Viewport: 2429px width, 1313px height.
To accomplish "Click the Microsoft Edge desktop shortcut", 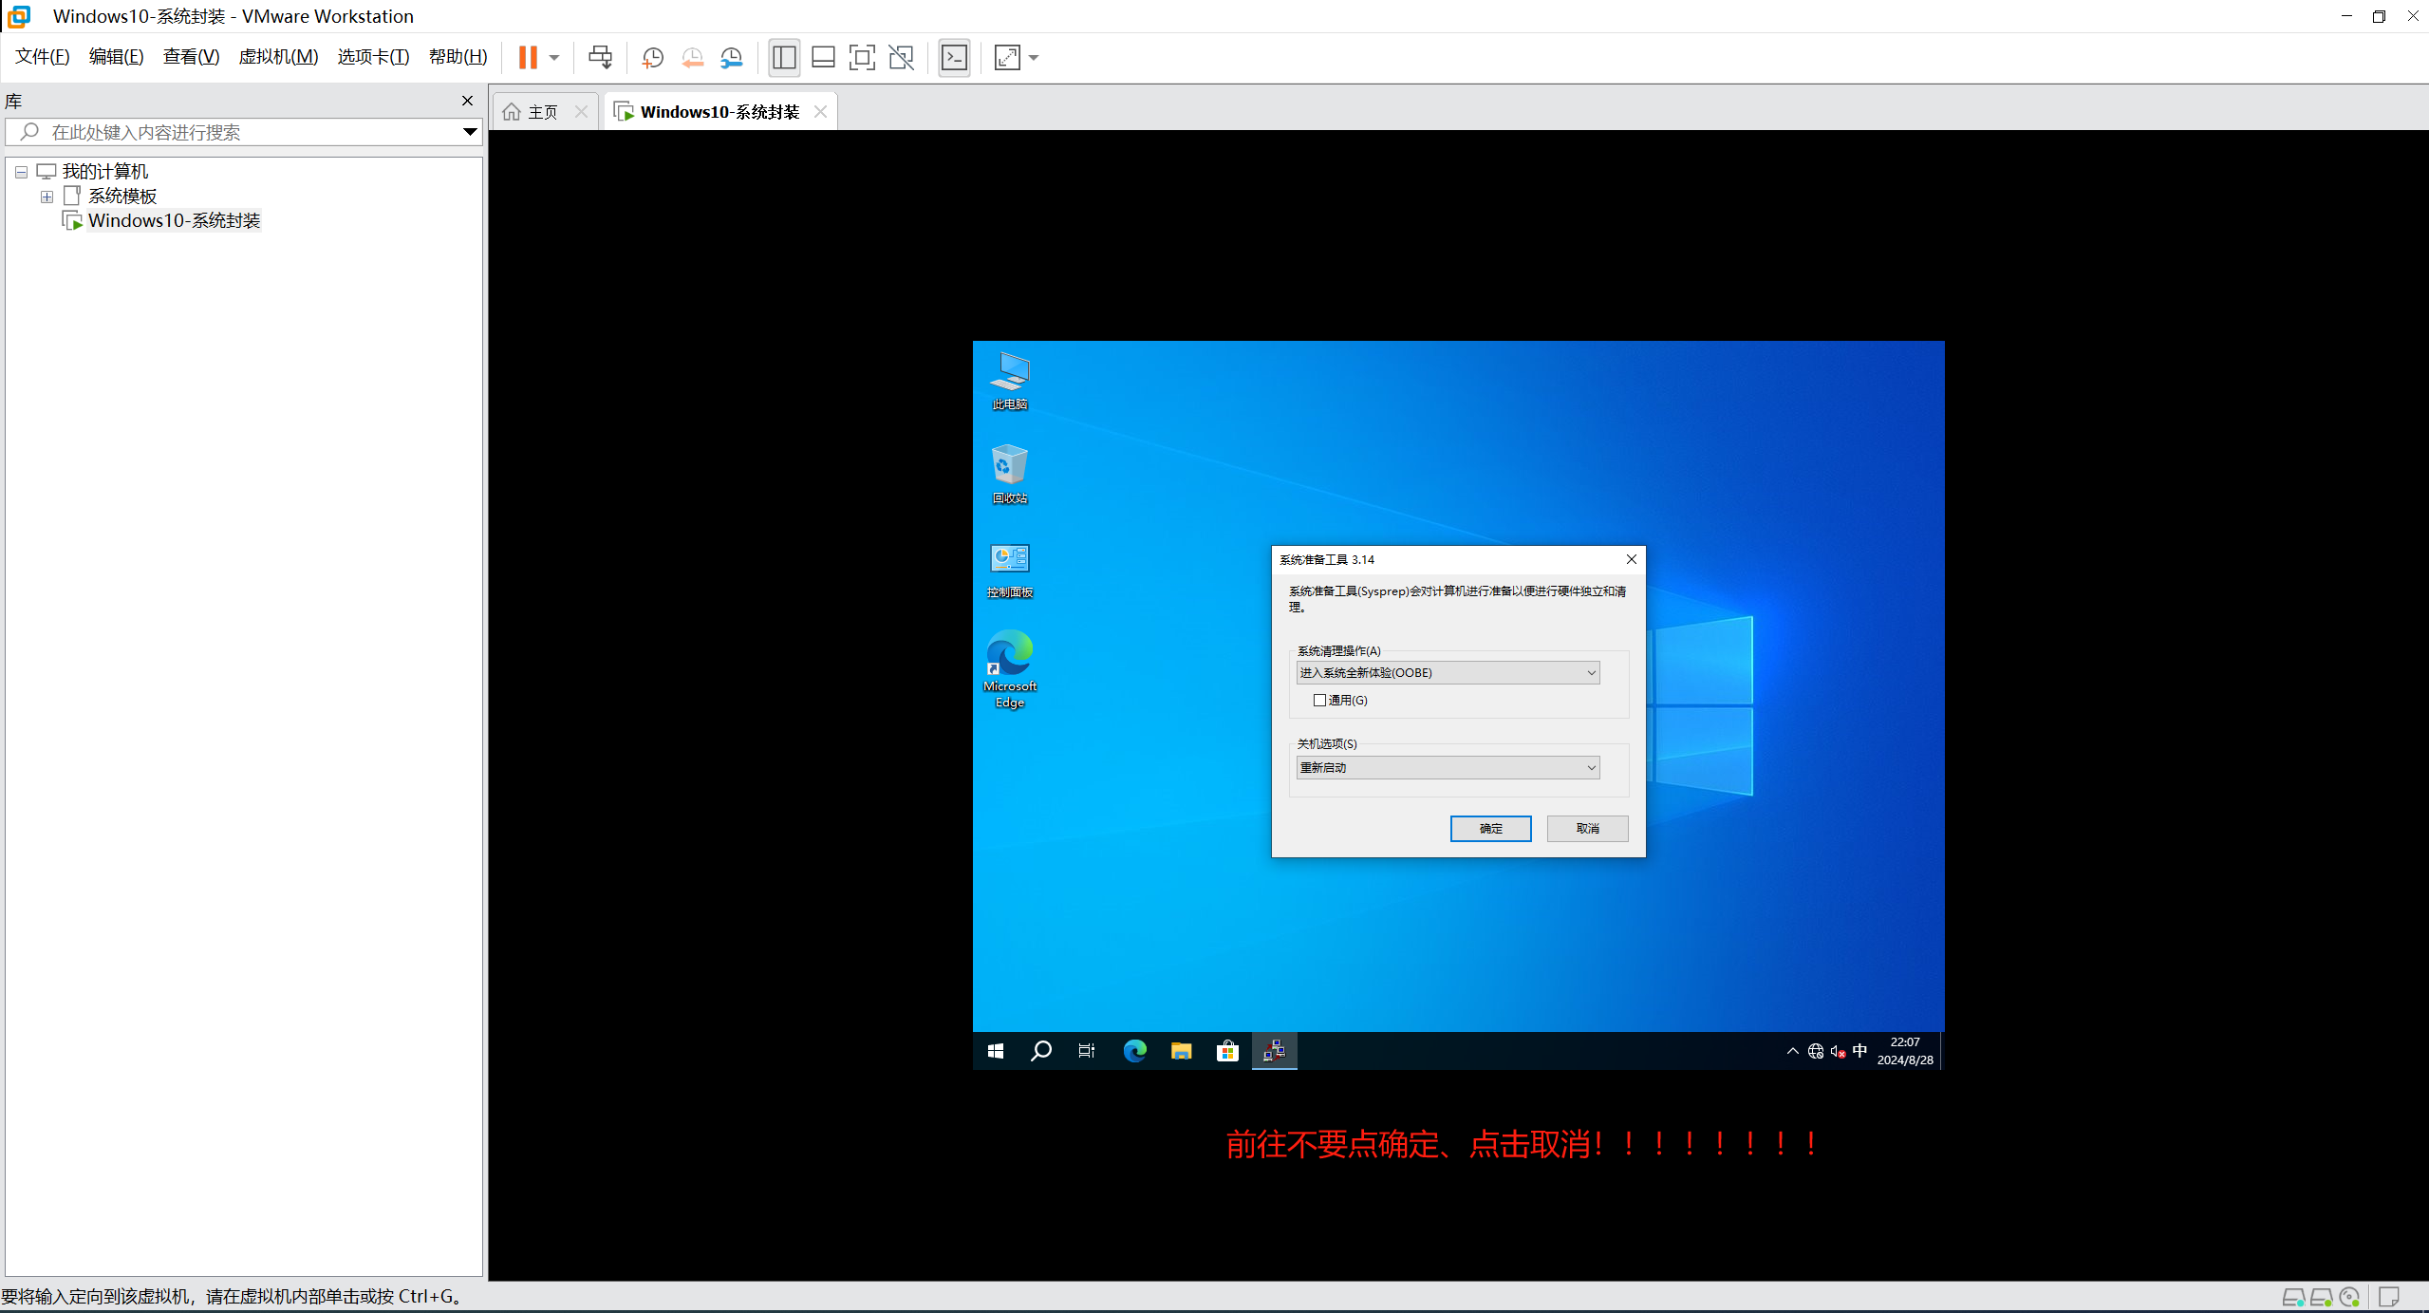I will click(1009, 669).
